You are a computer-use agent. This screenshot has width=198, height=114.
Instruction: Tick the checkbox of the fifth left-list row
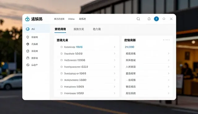pyautogui.click(x=62, y=73)
